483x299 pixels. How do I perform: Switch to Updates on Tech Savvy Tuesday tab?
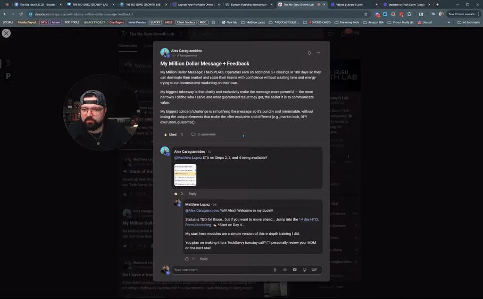[407, 5]
